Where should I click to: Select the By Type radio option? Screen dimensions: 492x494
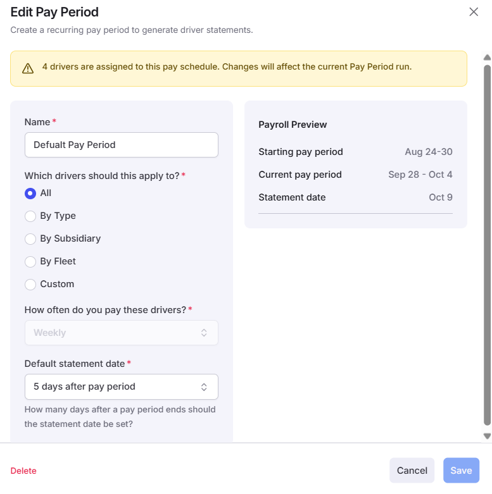coord(30,216)
